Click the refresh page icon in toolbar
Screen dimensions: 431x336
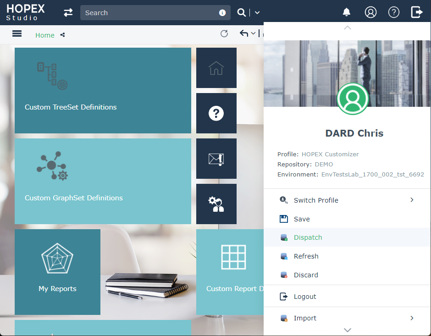click(x=224, y=33)
